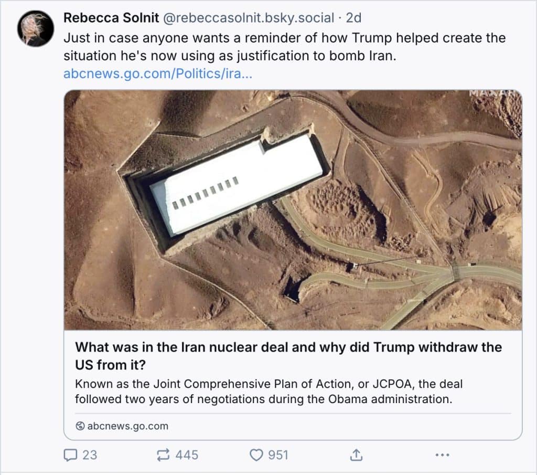Click the 2d post timestamp

(354, 18)
